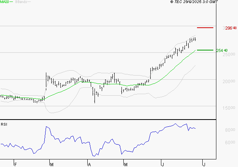
Task: Click the TEC copyright timestamp text
Action: pyautogui.click(x=194, y=2)
